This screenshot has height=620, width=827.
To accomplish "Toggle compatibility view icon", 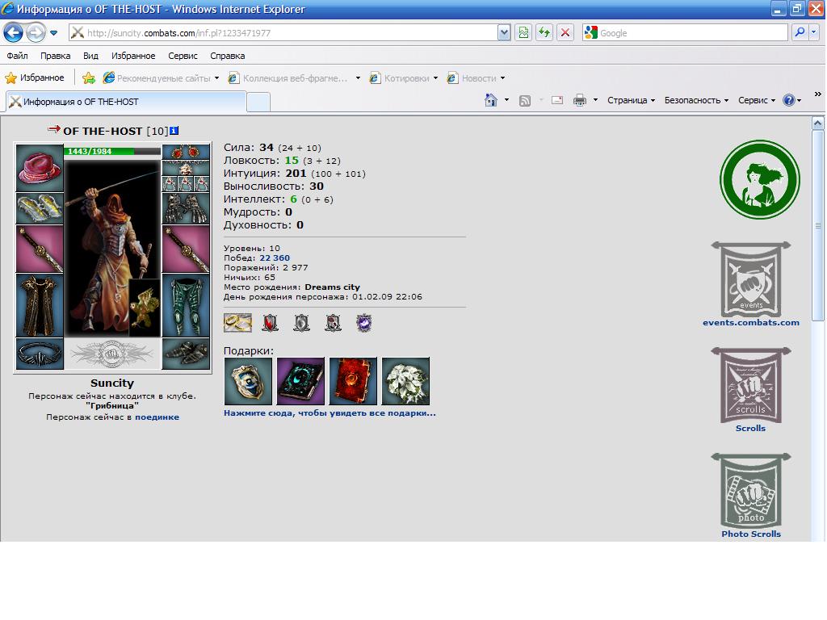I will (523, 32).
